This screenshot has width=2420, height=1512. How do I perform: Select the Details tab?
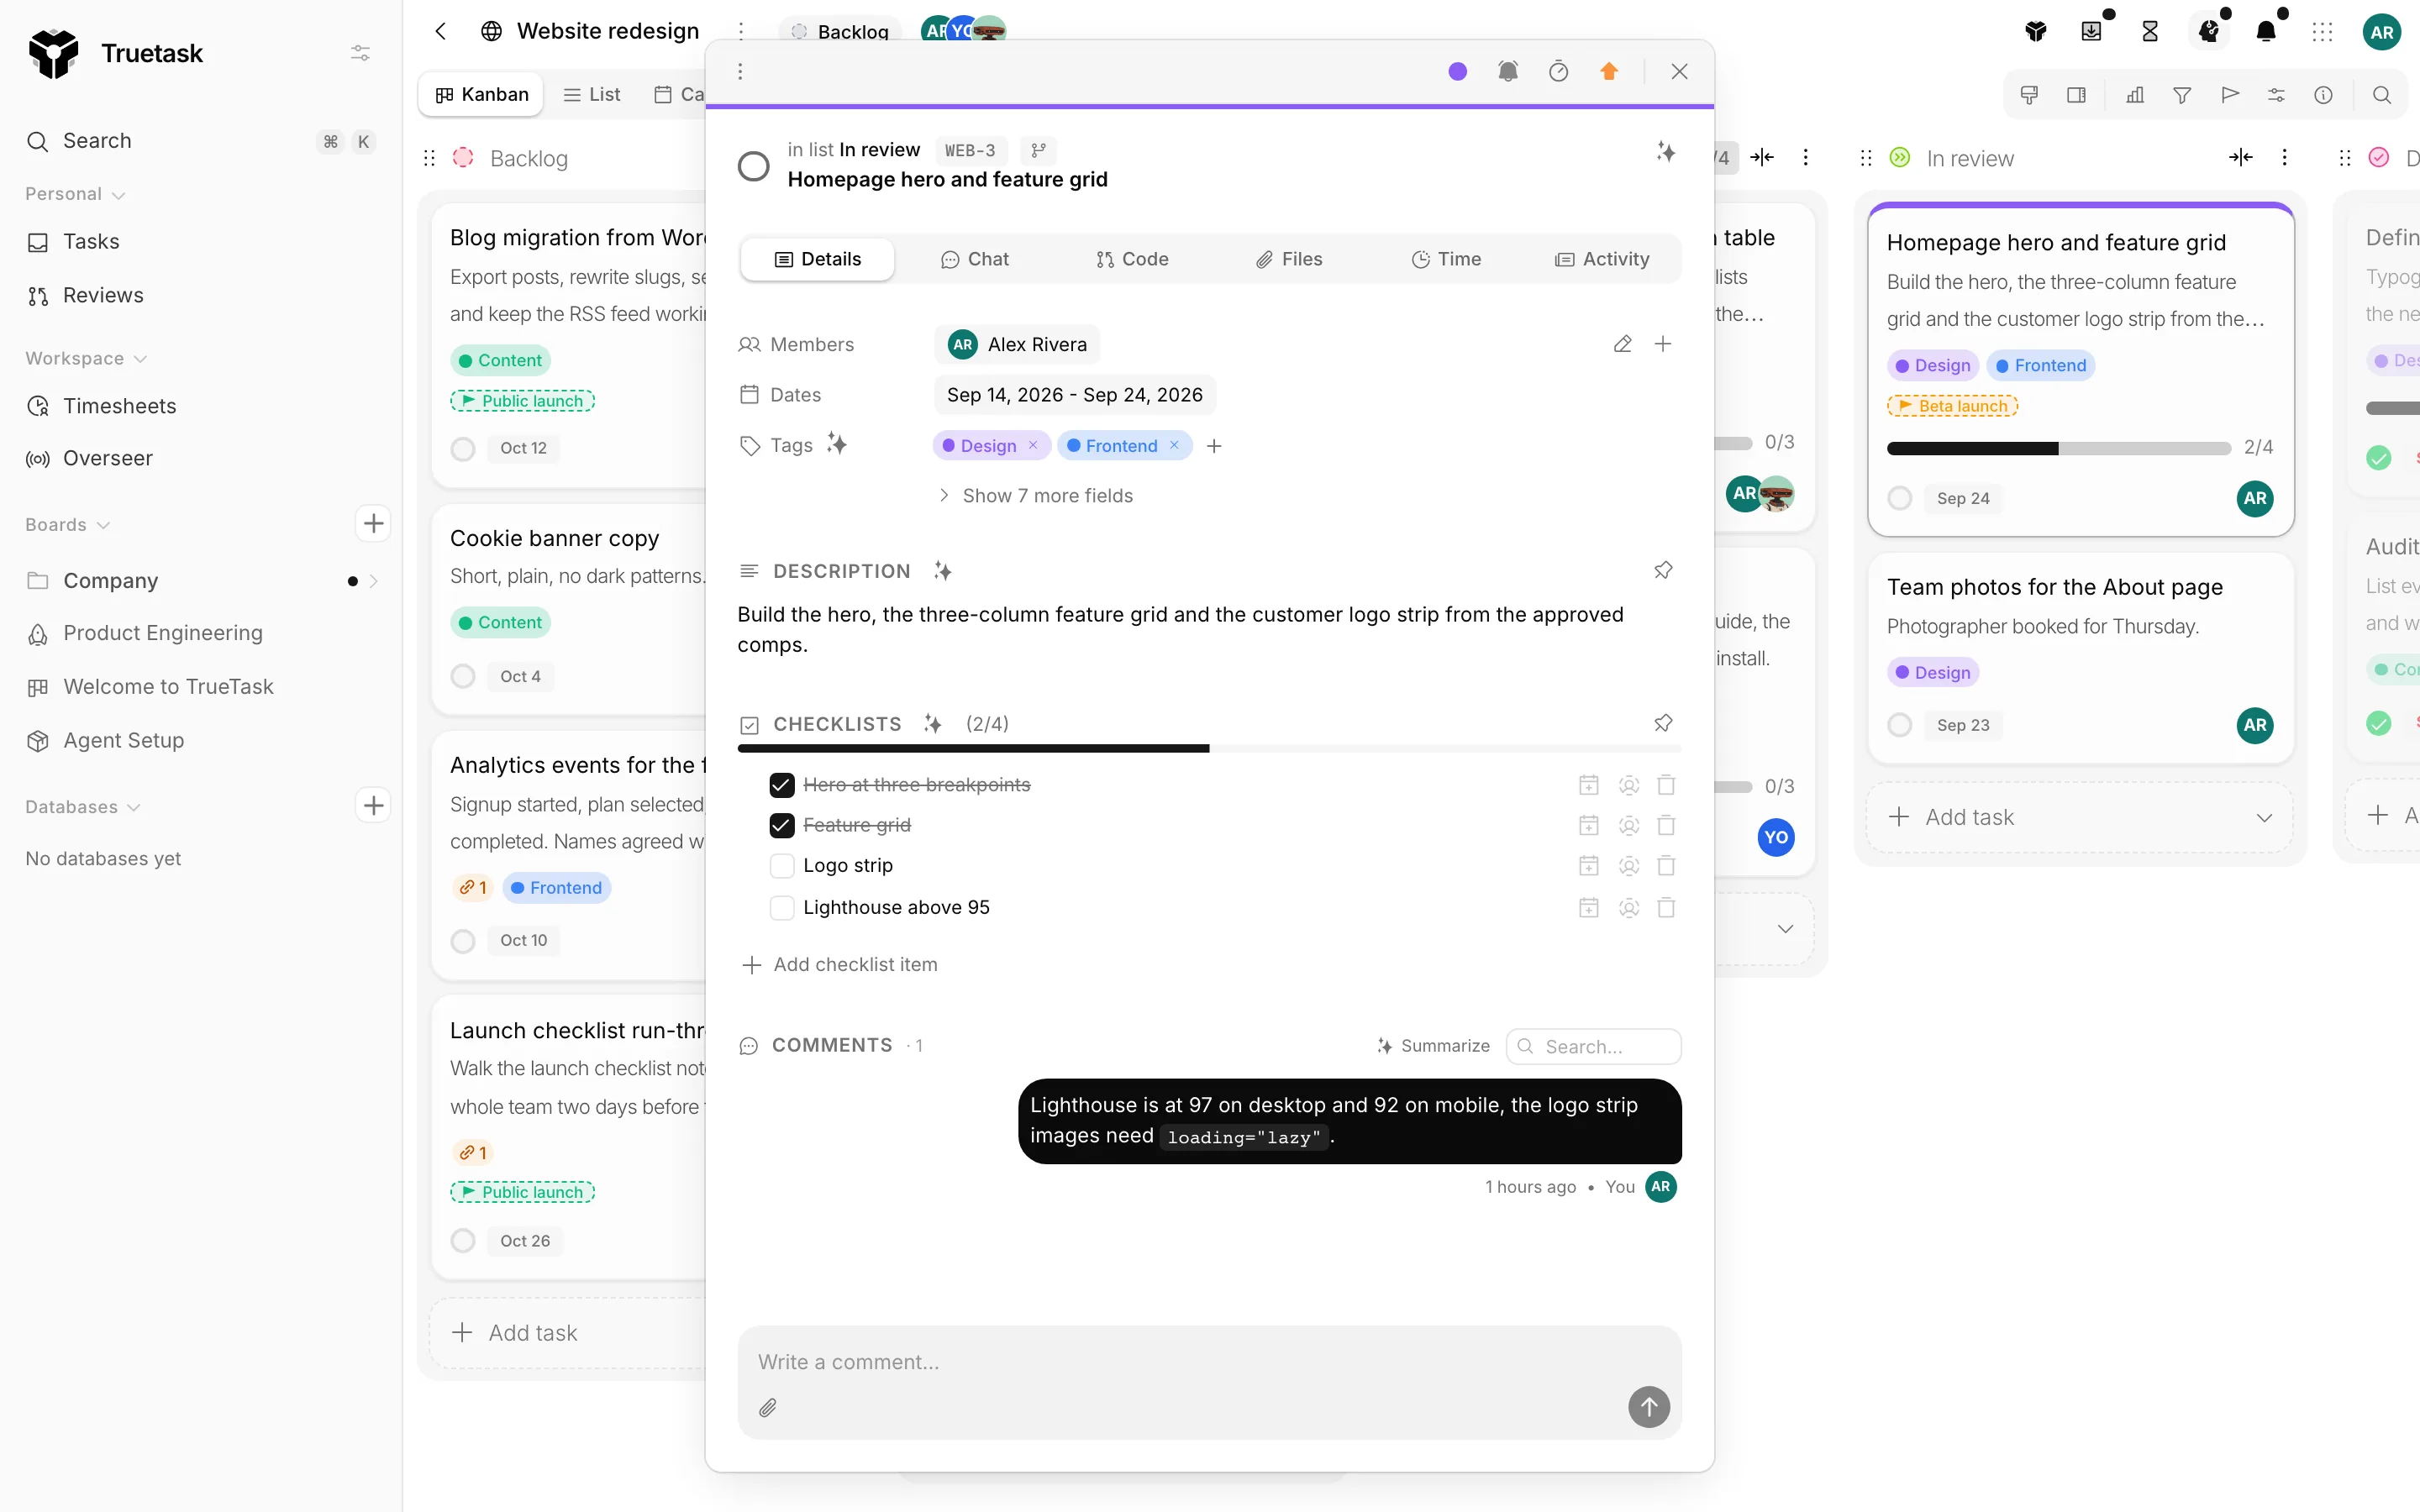click(818, 259)
